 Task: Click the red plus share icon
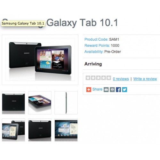(89, 90)
